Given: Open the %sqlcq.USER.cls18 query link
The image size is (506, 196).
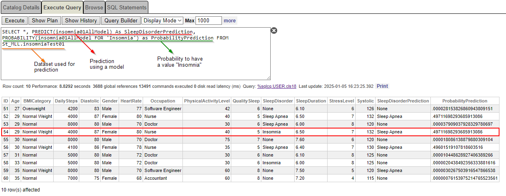Looking at the screenshot, I should click(277, 86).
